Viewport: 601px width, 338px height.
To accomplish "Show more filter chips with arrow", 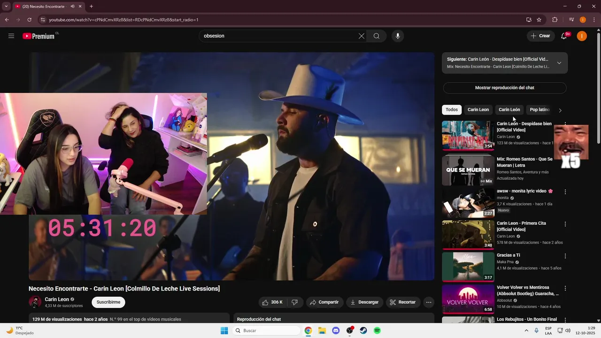I will point(560,110).
